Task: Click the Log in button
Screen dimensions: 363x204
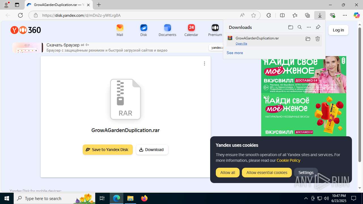Action: pyautogui.click(x=338, y=30)
